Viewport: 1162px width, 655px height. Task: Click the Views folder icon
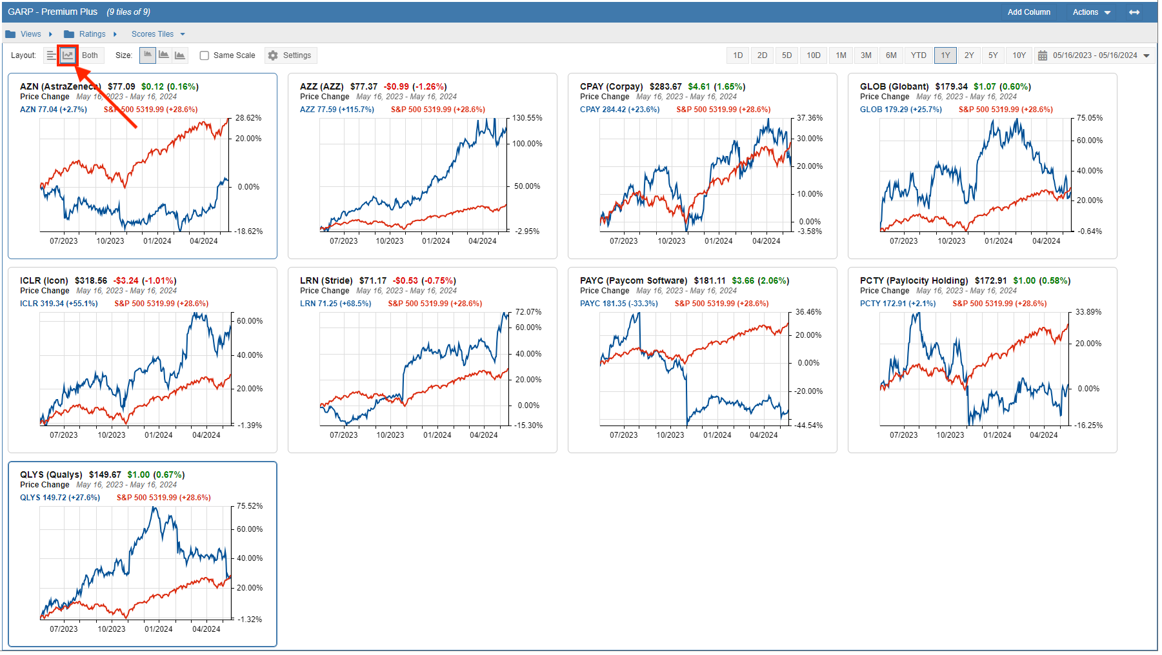[x=10, y=34]
